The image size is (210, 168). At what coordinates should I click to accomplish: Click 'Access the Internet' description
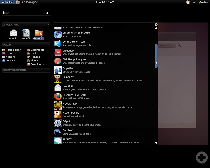pyautogui.click(x=72, y=36)
